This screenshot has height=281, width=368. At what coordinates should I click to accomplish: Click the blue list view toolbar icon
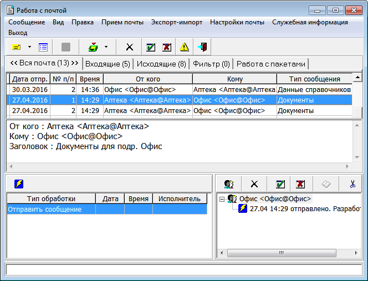coord(43,47)
